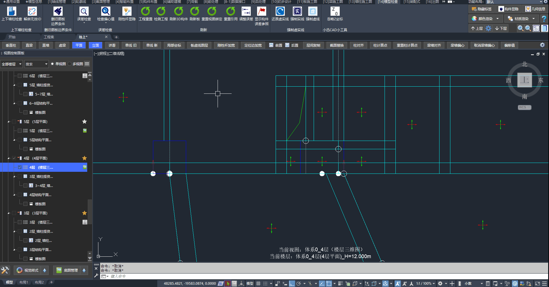Viewport: 549px width, 287px height.
Task: Switch to the 开始 document tab
Action: click(x=12, y=37)
